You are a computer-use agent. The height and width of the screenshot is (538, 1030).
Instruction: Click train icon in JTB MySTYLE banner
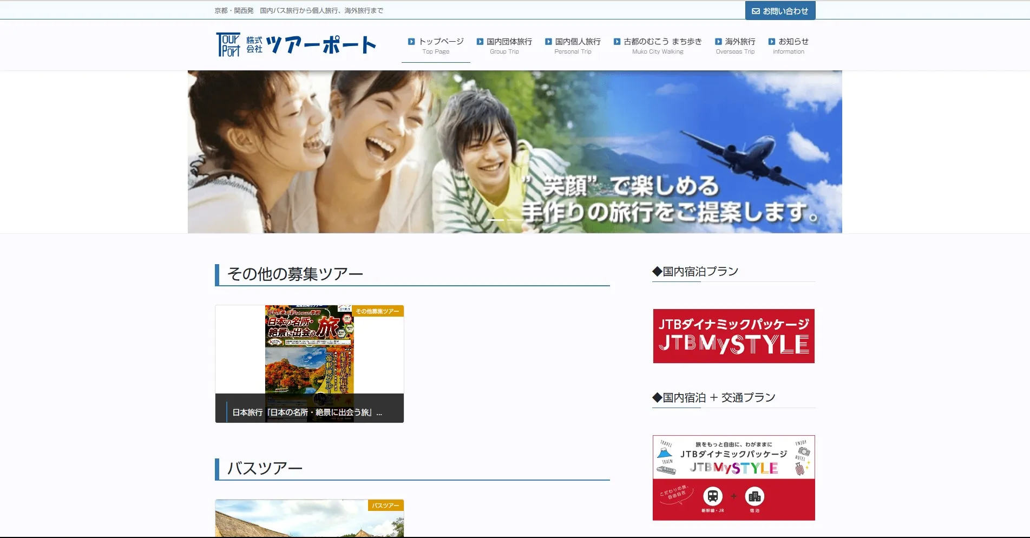pyautogui.click(x=713, y=496)
